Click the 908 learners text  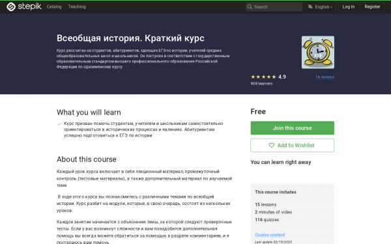coord(261,84)
